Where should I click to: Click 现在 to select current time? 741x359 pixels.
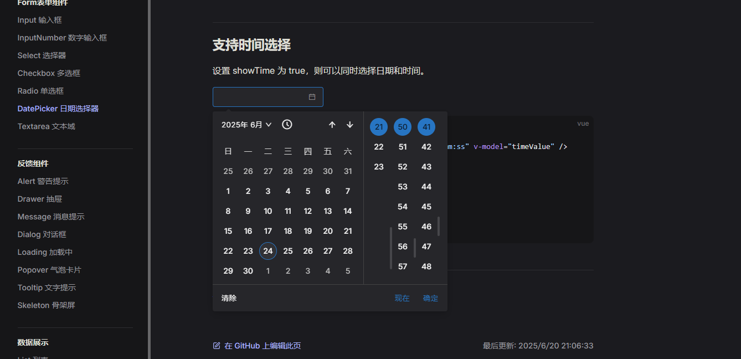pyautogui.click(x=402, y=298)
